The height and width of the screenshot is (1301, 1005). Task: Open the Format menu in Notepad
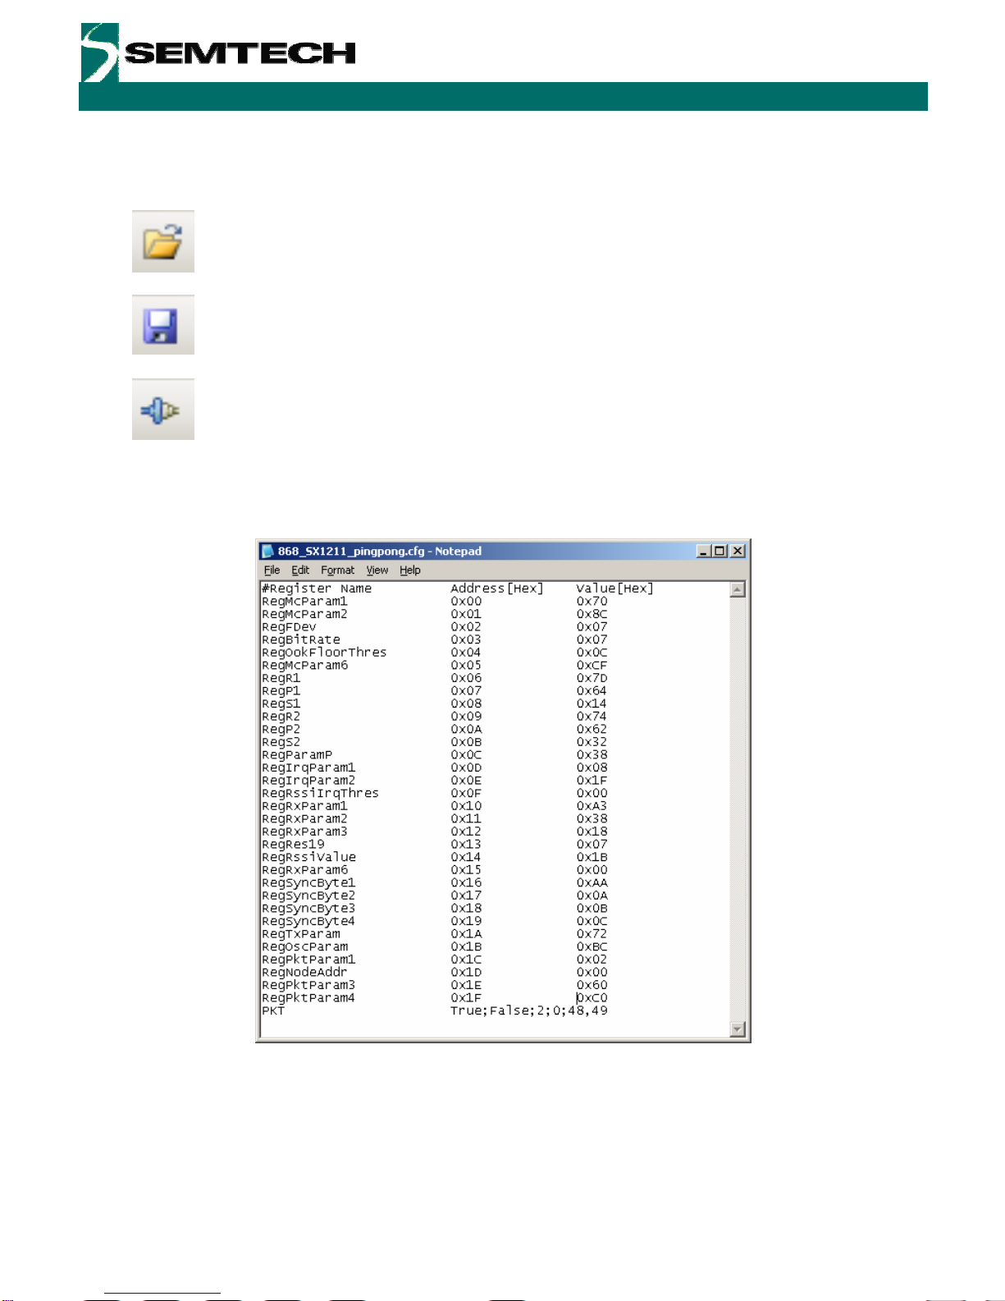pos(337,570)
